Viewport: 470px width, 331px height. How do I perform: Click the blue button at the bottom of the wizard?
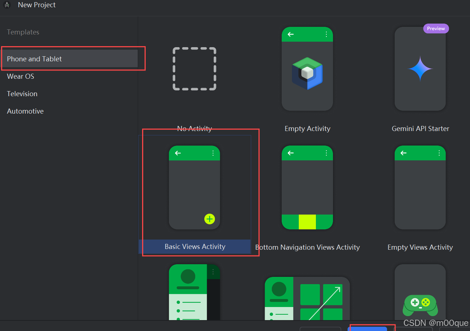point(371,329)
